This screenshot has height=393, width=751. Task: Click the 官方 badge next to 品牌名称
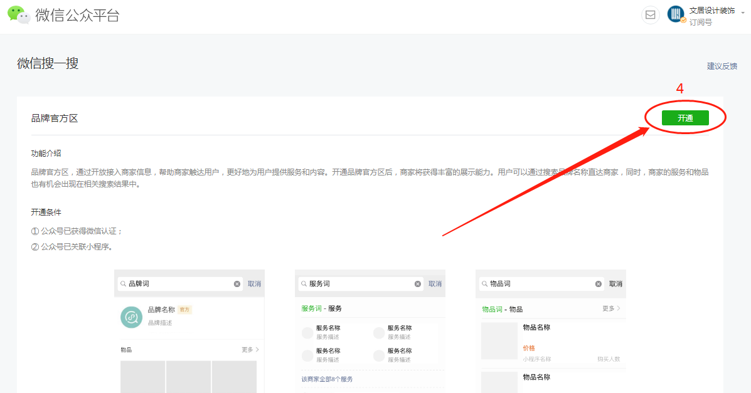click(184, 310)
